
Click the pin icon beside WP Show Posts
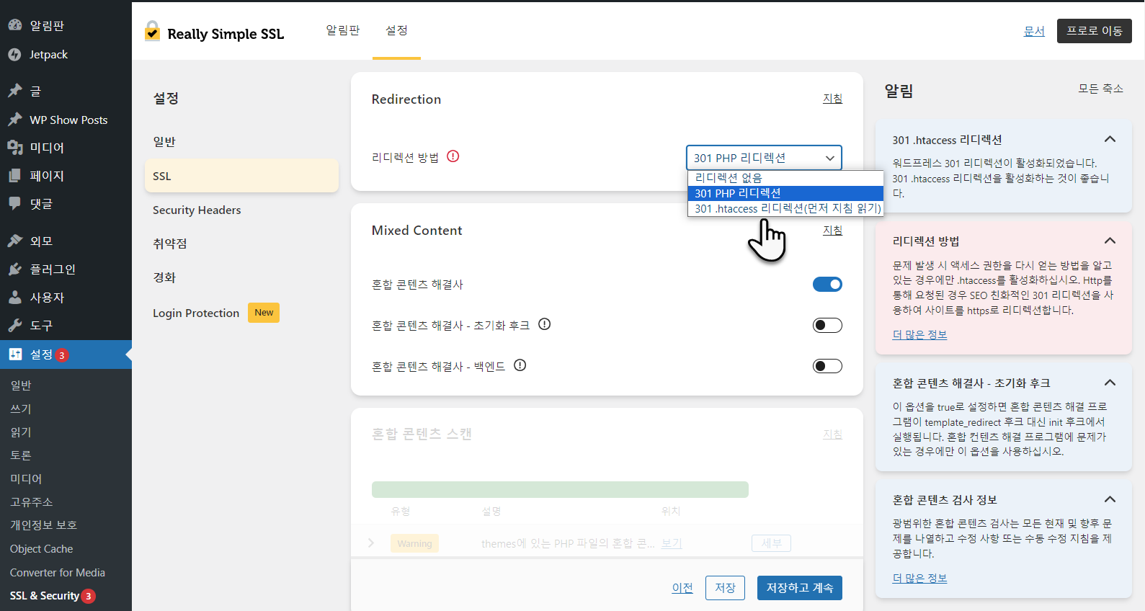click(15, 120)
